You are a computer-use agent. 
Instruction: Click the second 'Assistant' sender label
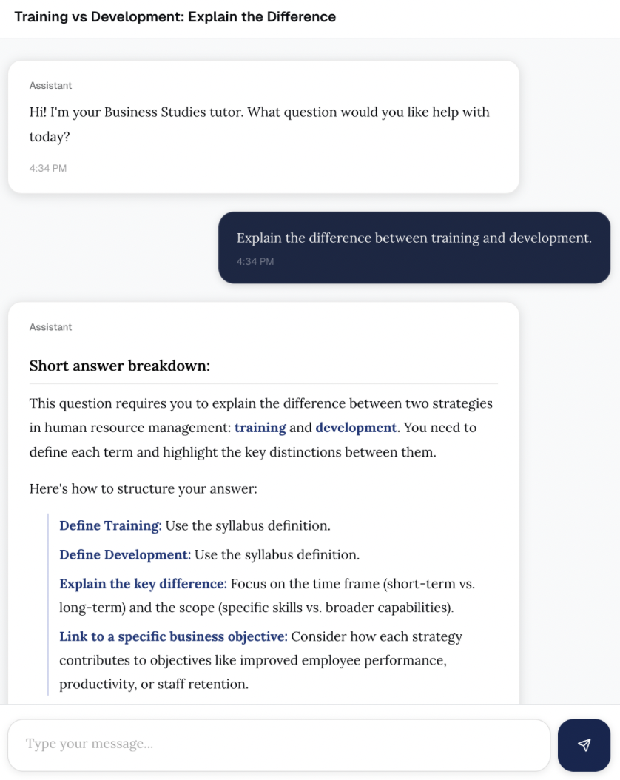pos(51,327)
